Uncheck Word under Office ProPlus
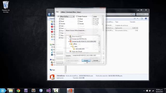 click(x=60, y=19)
